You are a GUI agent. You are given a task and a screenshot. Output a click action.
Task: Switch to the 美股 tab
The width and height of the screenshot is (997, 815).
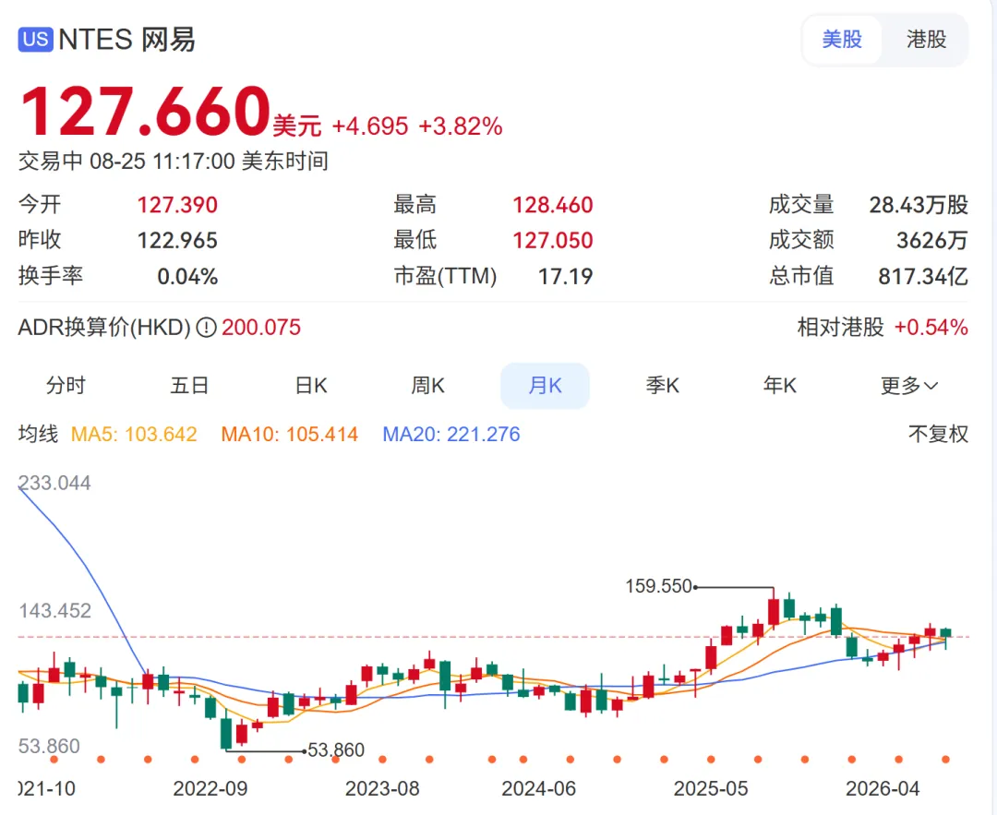coord(842,40)
